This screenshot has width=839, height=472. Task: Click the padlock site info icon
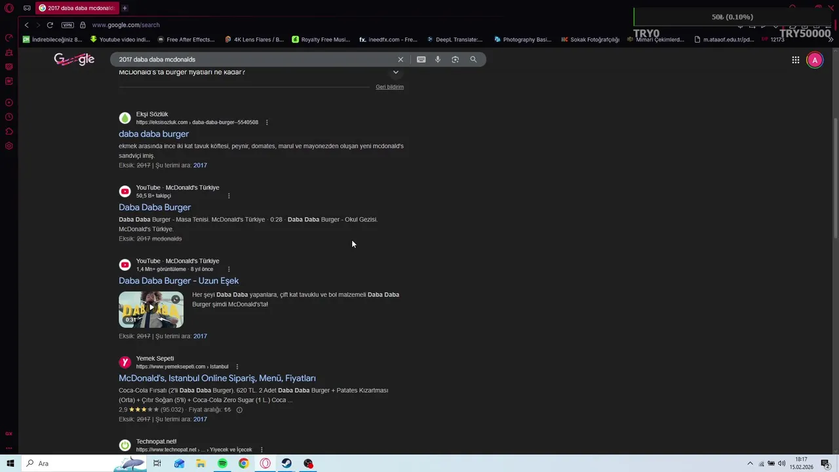point(83,25)
